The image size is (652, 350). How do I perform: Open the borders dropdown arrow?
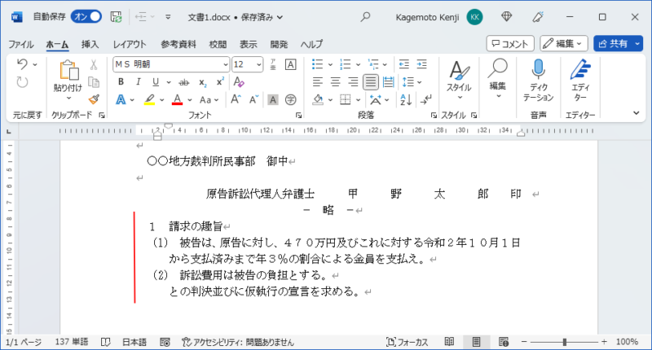[358, 99]
